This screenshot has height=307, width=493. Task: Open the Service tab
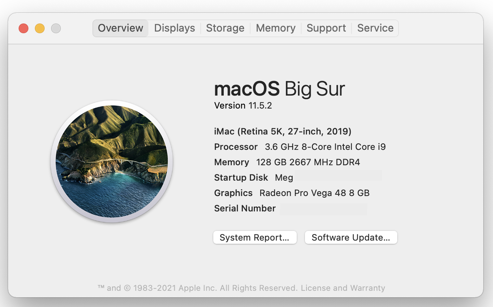coord(375,28)
